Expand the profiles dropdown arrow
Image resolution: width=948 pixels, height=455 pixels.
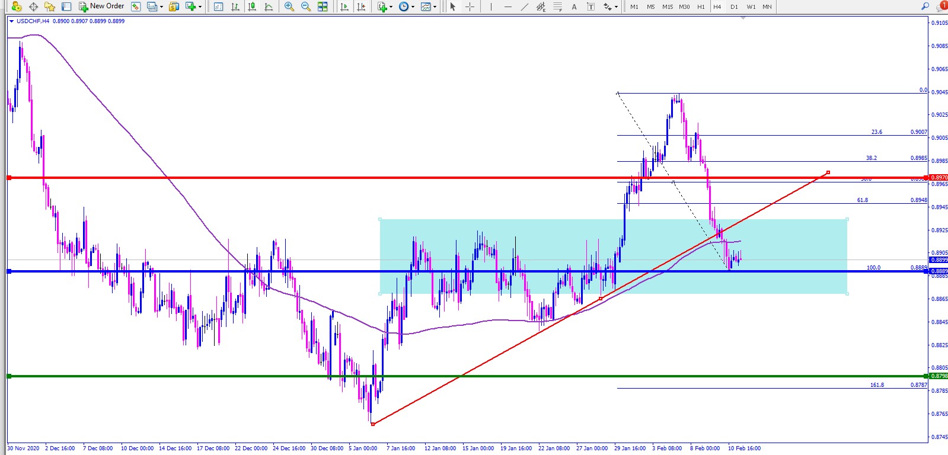[x=161, y=7]
